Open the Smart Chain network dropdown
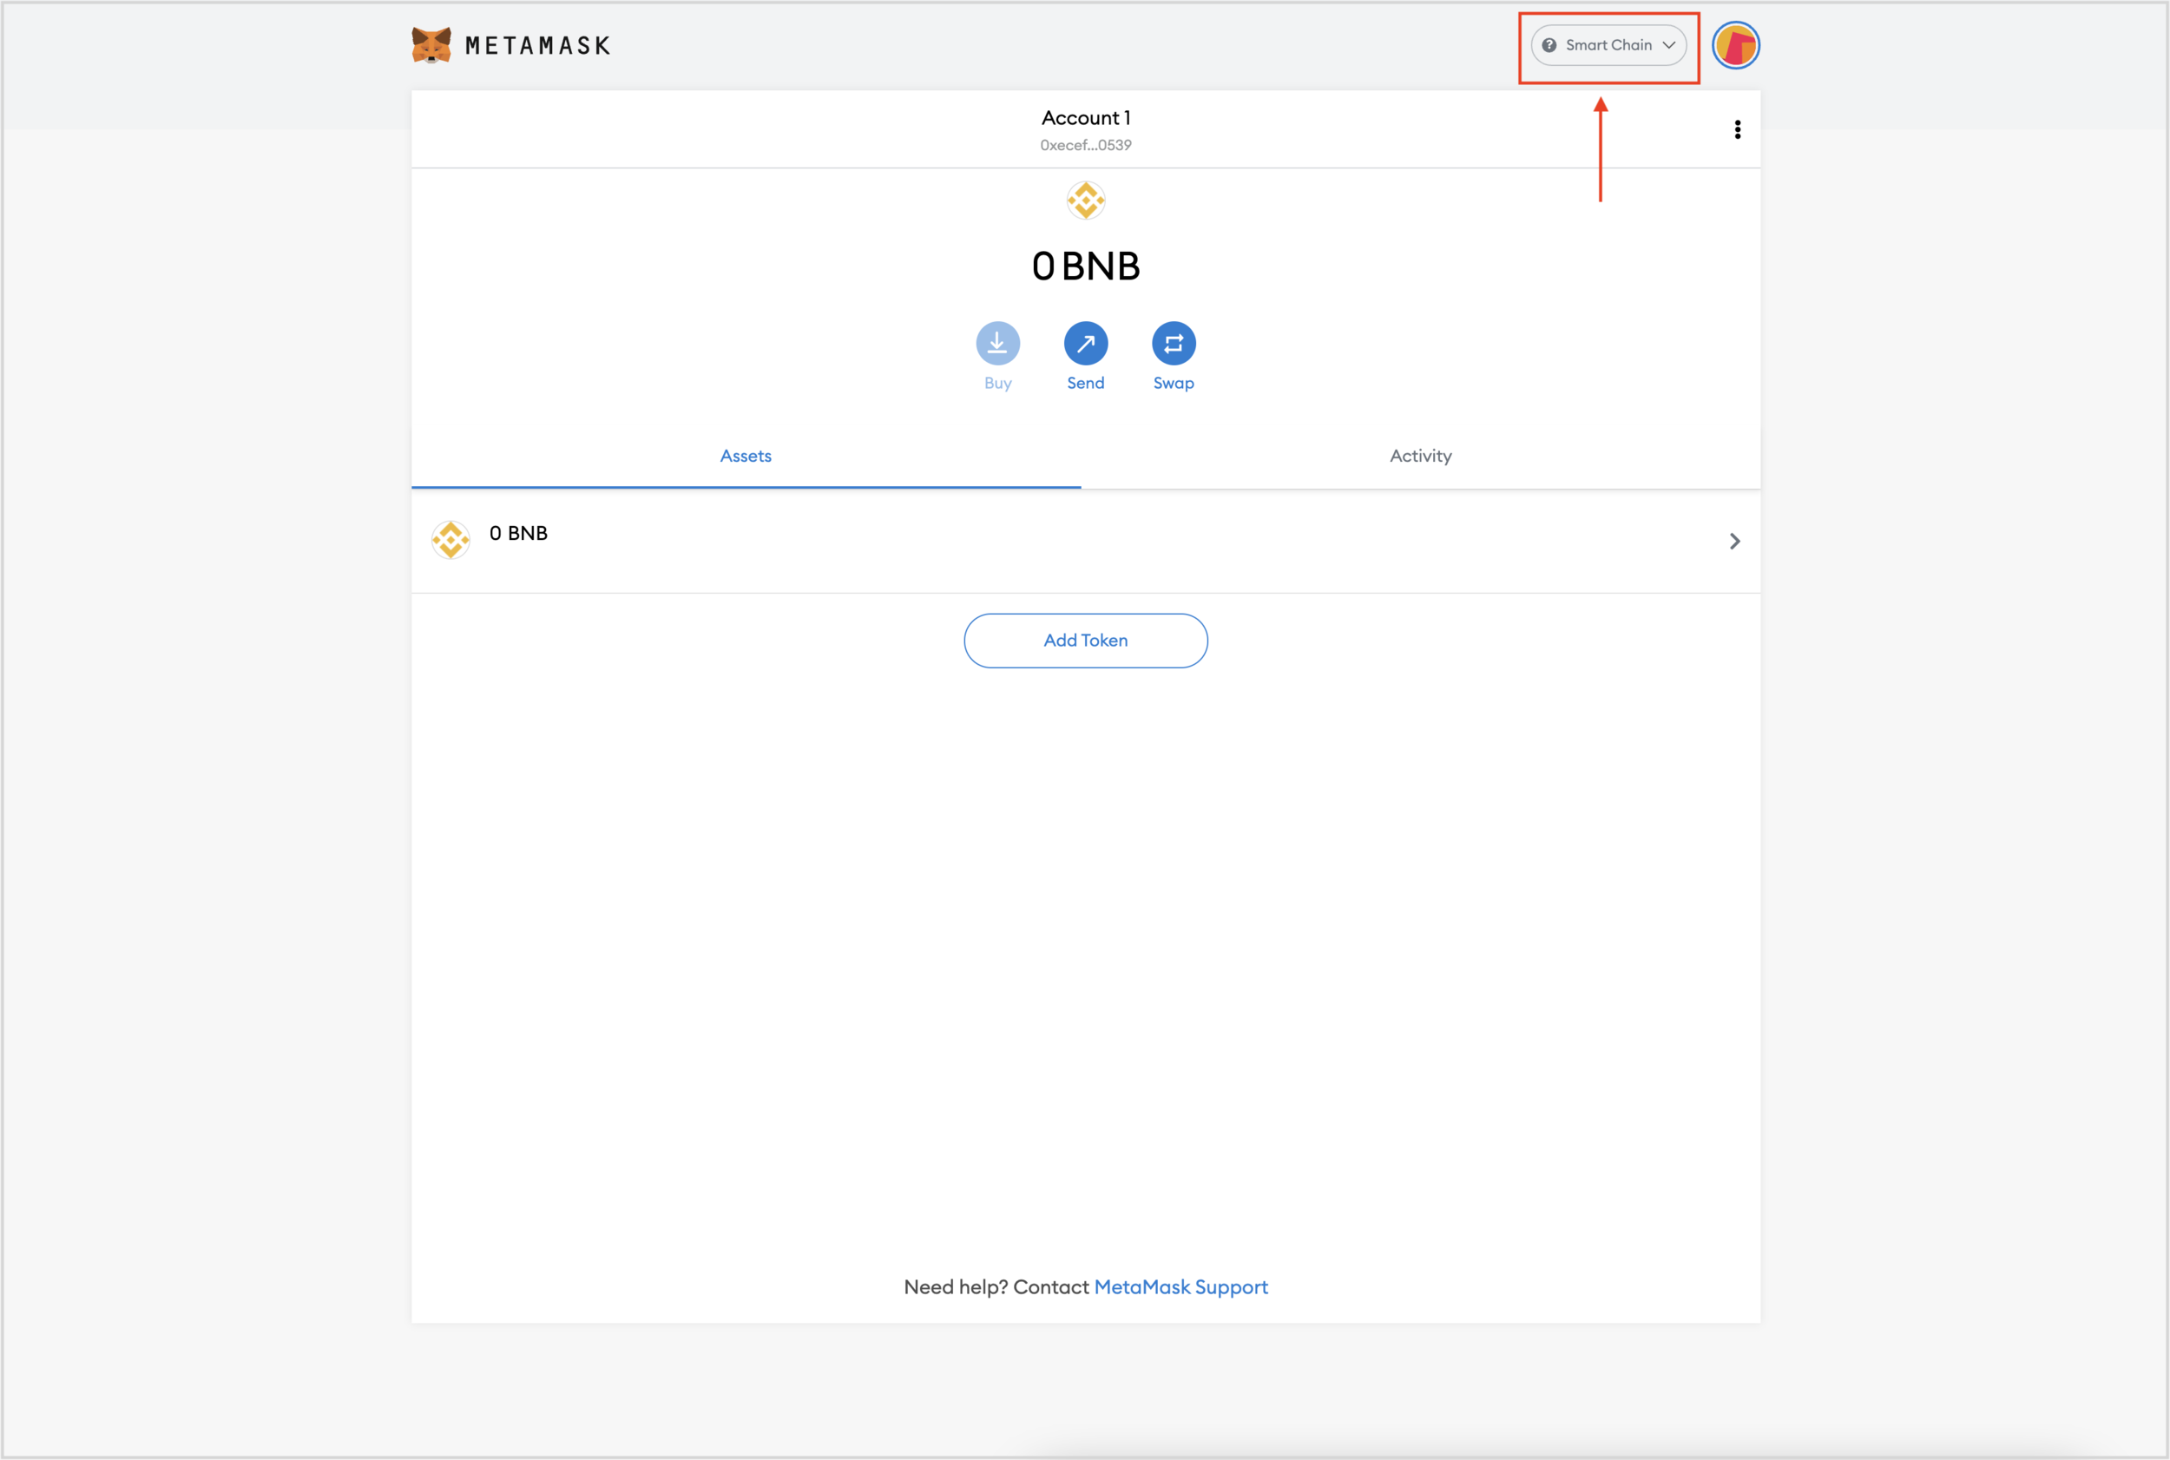The height and width of the screenshot is (1460, 2170). [1608, 44]
